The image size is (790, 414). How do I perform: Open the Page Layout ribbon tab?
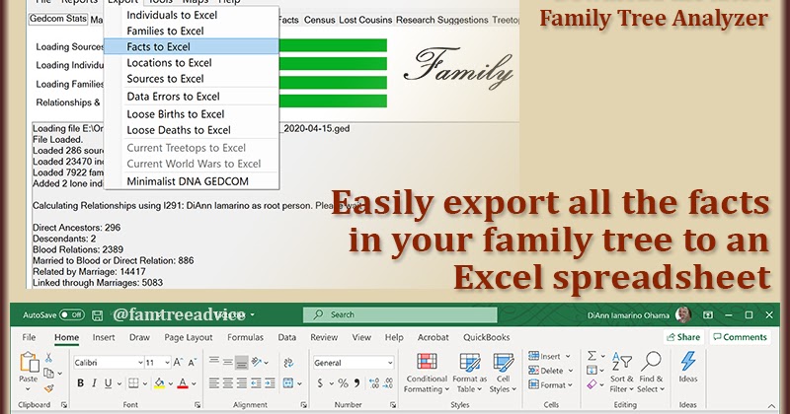[x=189, y=337]
